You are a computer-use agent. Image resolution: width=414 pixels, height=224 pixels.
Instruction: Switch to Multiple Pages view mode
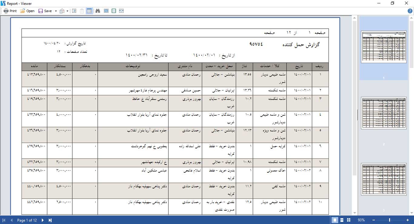coord(349,220)
